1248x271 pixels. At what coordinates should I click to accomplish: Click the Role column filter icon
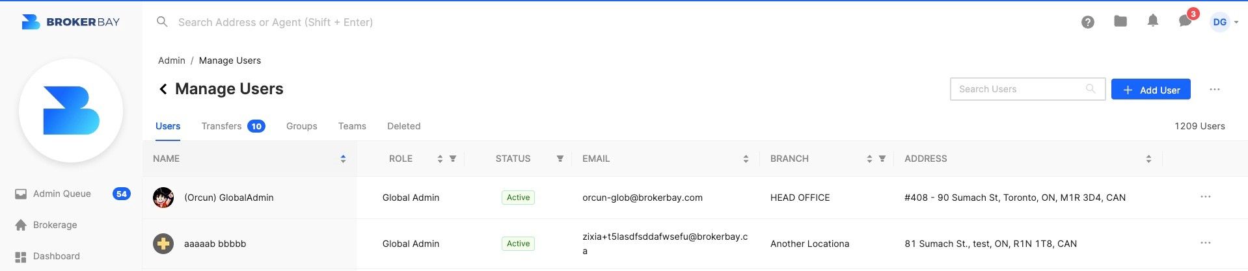click(453, 159)
